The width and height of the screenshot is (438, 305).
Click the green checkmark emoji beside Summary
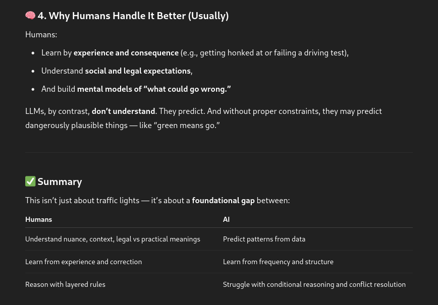pos(30,181)
